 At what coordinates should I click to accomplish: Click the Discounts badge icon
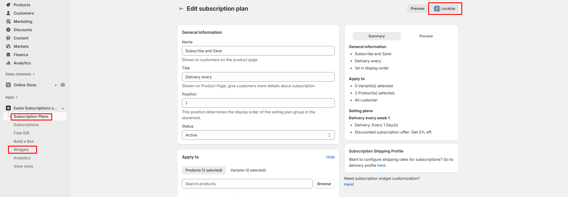click(x=8, y=30)
